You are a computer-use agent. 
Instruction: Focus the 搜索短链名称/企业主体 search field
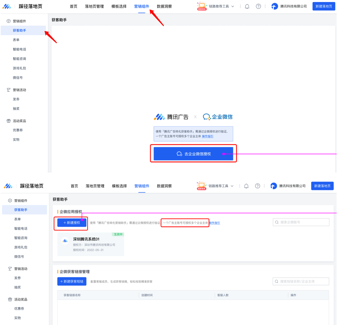point(301,281)
